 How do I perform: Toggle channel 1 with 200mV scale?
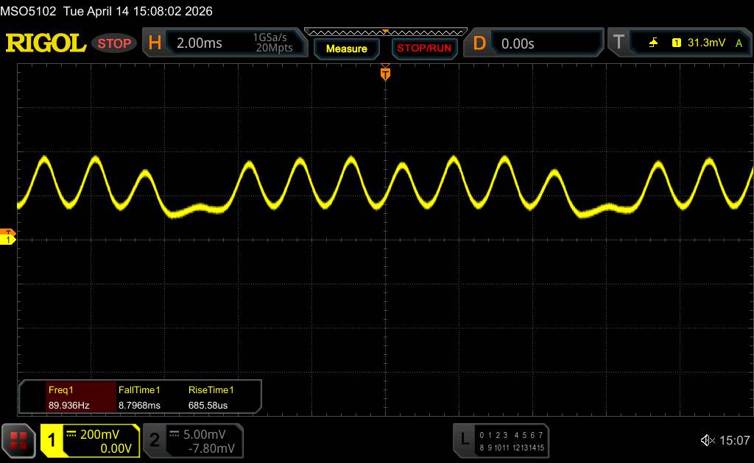90,440
